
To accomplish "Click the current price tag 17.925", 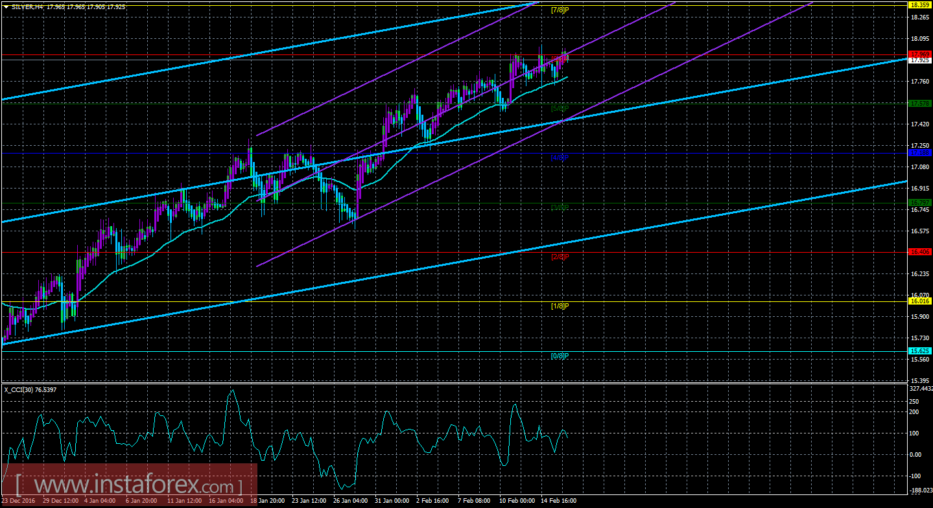I will coord(919,60).
